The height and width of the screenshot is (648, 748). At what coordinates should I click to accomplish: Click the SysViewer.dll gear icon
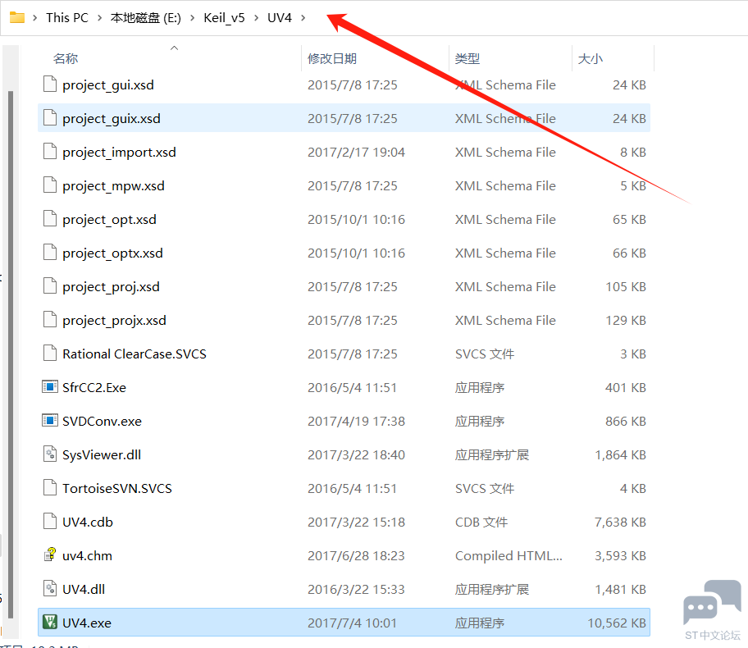tap(49, 454)
